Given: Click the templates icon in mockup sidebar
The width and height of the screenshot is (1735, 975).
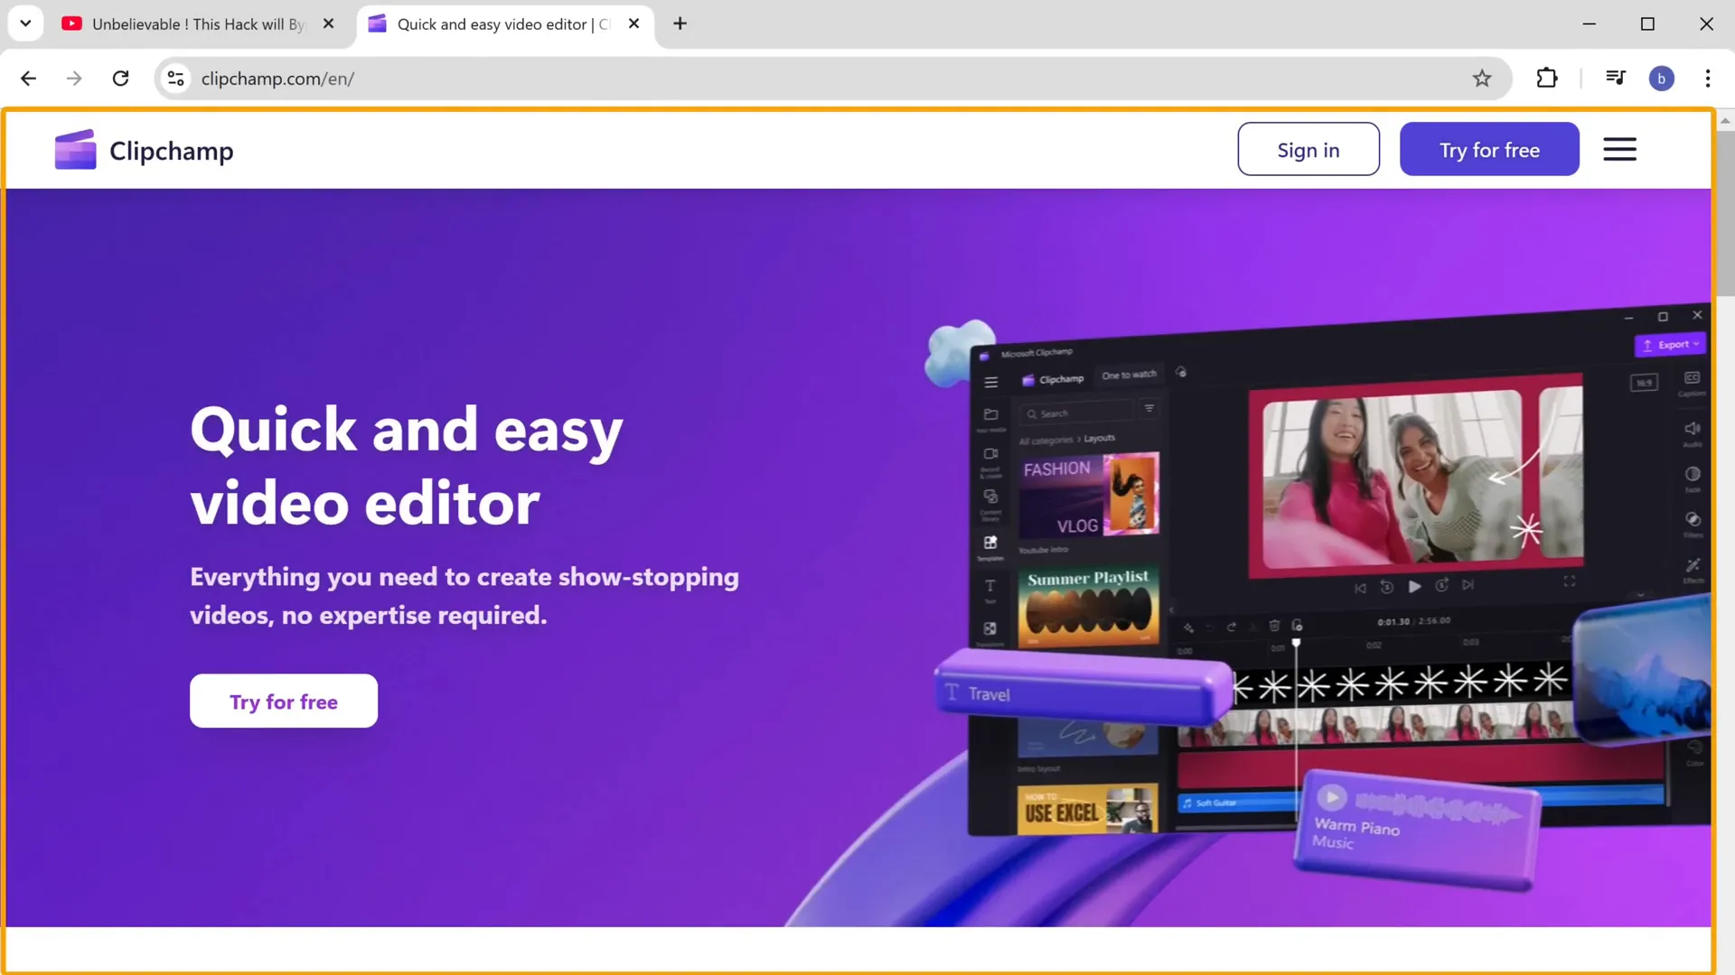Looking at the screenshot, I should pos(990,543).
